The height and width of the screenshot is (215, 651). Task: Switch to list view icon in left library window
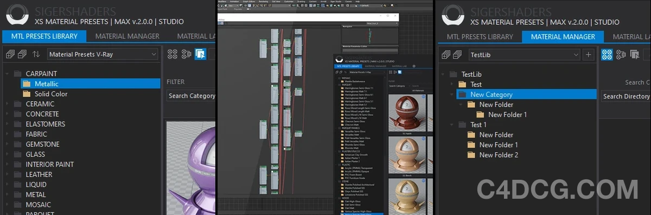click(187, 54)
